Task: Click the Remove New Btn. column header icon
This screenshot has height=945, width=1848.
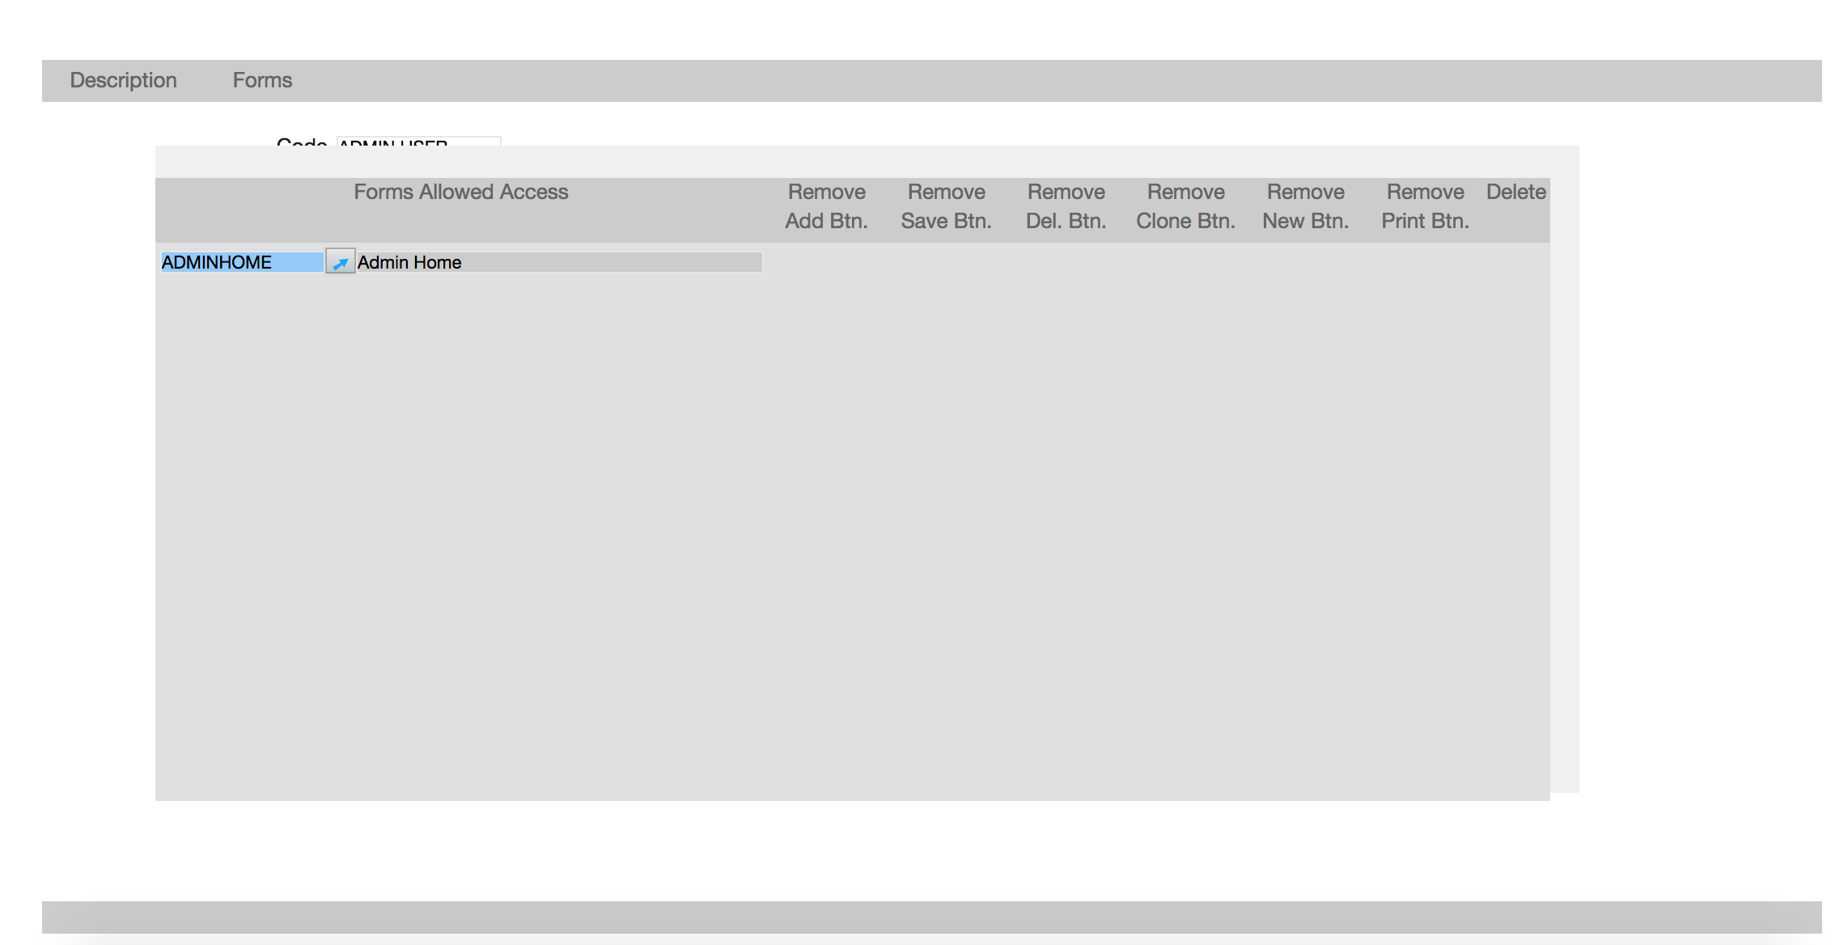Action: tap(1306, 205)
